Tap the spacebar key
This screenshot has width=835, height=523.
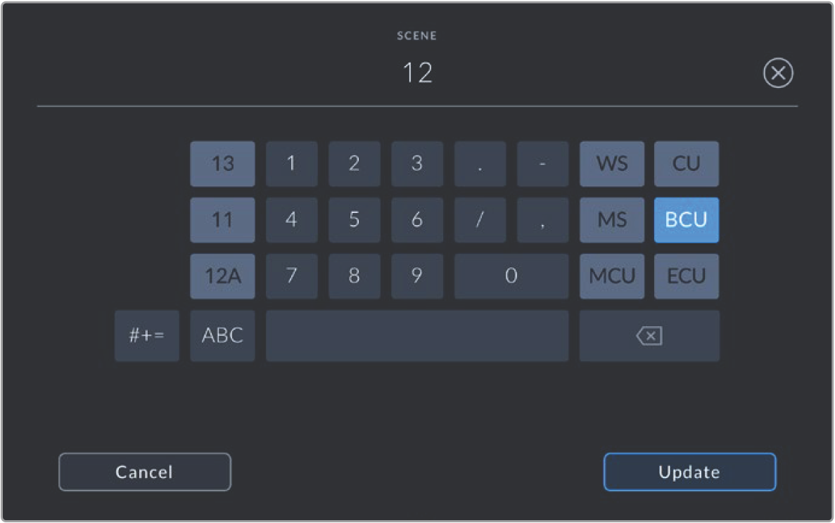(x=417, y=336)
